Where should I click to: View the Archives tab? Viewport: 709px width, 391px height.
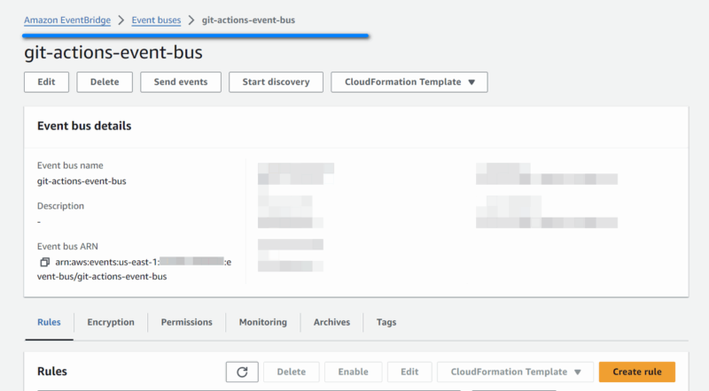(x=331, y=322)
